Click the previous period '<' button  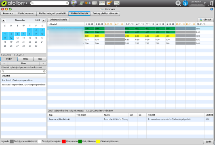click(x=4, y=63)
